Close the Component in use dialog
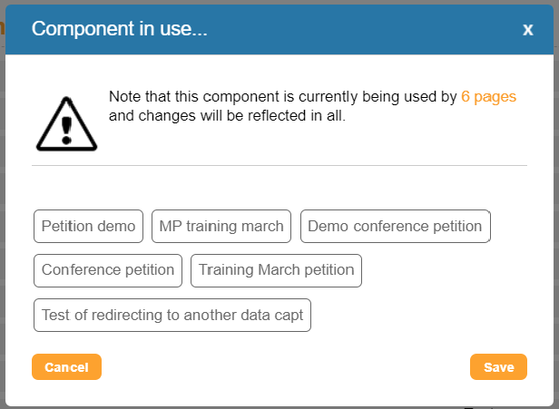This screenshot has width=559, height=409. [527, 30]
